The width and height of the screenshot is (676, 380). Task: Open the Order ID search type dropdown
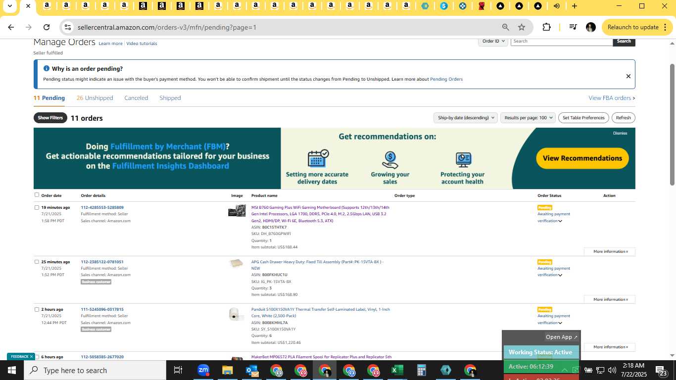click(x=493, y=41)
